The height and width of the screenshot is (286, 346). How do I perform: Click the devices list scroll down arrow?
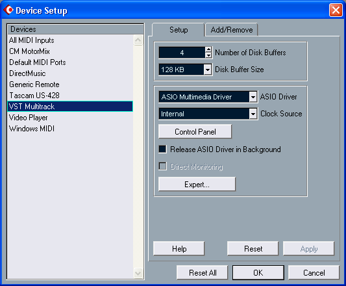click(x=138, y=273)
